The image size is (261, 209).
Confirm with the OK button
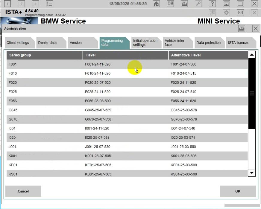238,191
